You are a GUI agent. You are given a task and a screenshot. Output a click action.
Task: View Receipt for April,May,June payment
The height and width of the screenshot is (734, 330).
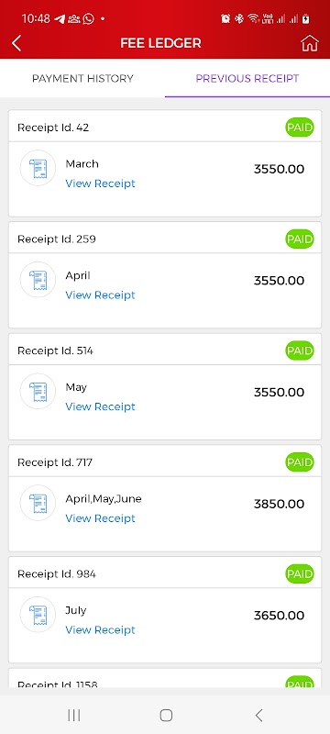pos(100,518)
